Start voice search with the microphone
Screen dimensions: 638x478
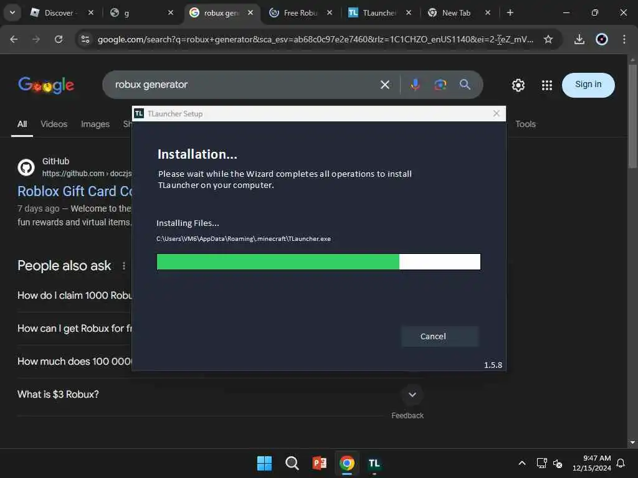[415, 85]
